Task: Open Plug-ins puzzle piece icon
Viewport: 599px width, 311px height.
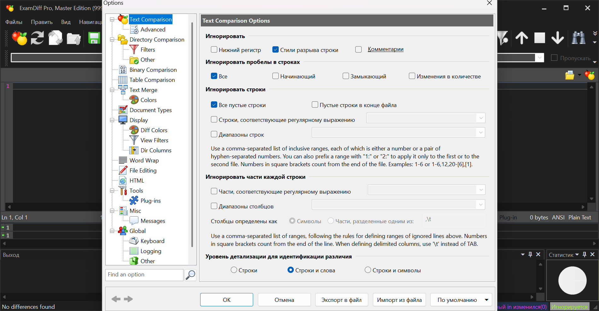Action: pyautogui.click(x=134, y=201)
